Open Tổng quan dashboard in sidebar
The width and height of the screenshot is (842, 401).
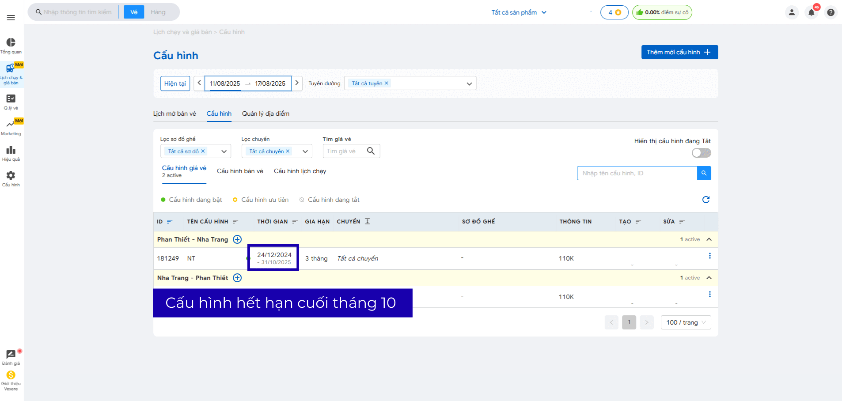[11, 45]
